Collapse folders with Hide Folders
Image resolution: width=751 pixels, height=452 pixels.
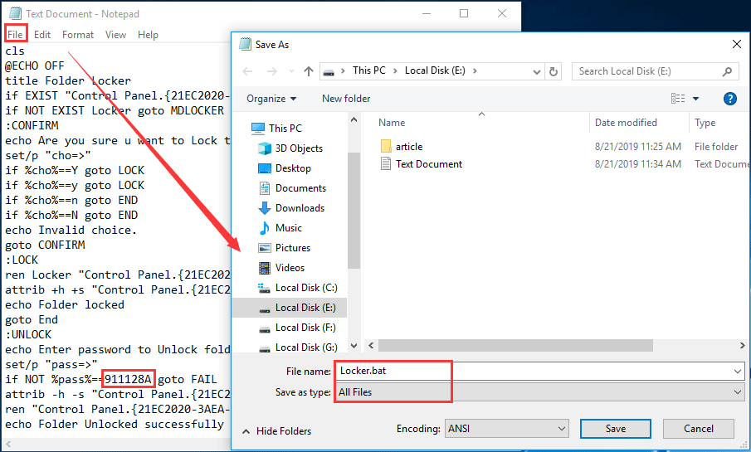click(277, 431)
